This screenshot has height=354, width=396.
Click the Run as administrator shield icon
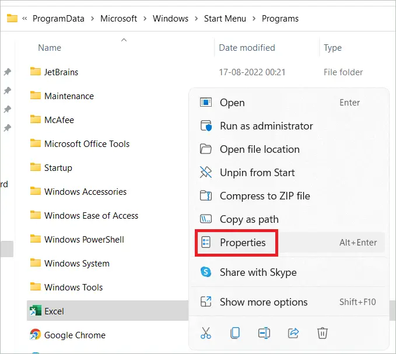(x=206, y=126)
